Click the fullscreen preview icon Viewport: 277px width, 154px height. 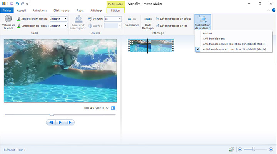click(113, 108)
